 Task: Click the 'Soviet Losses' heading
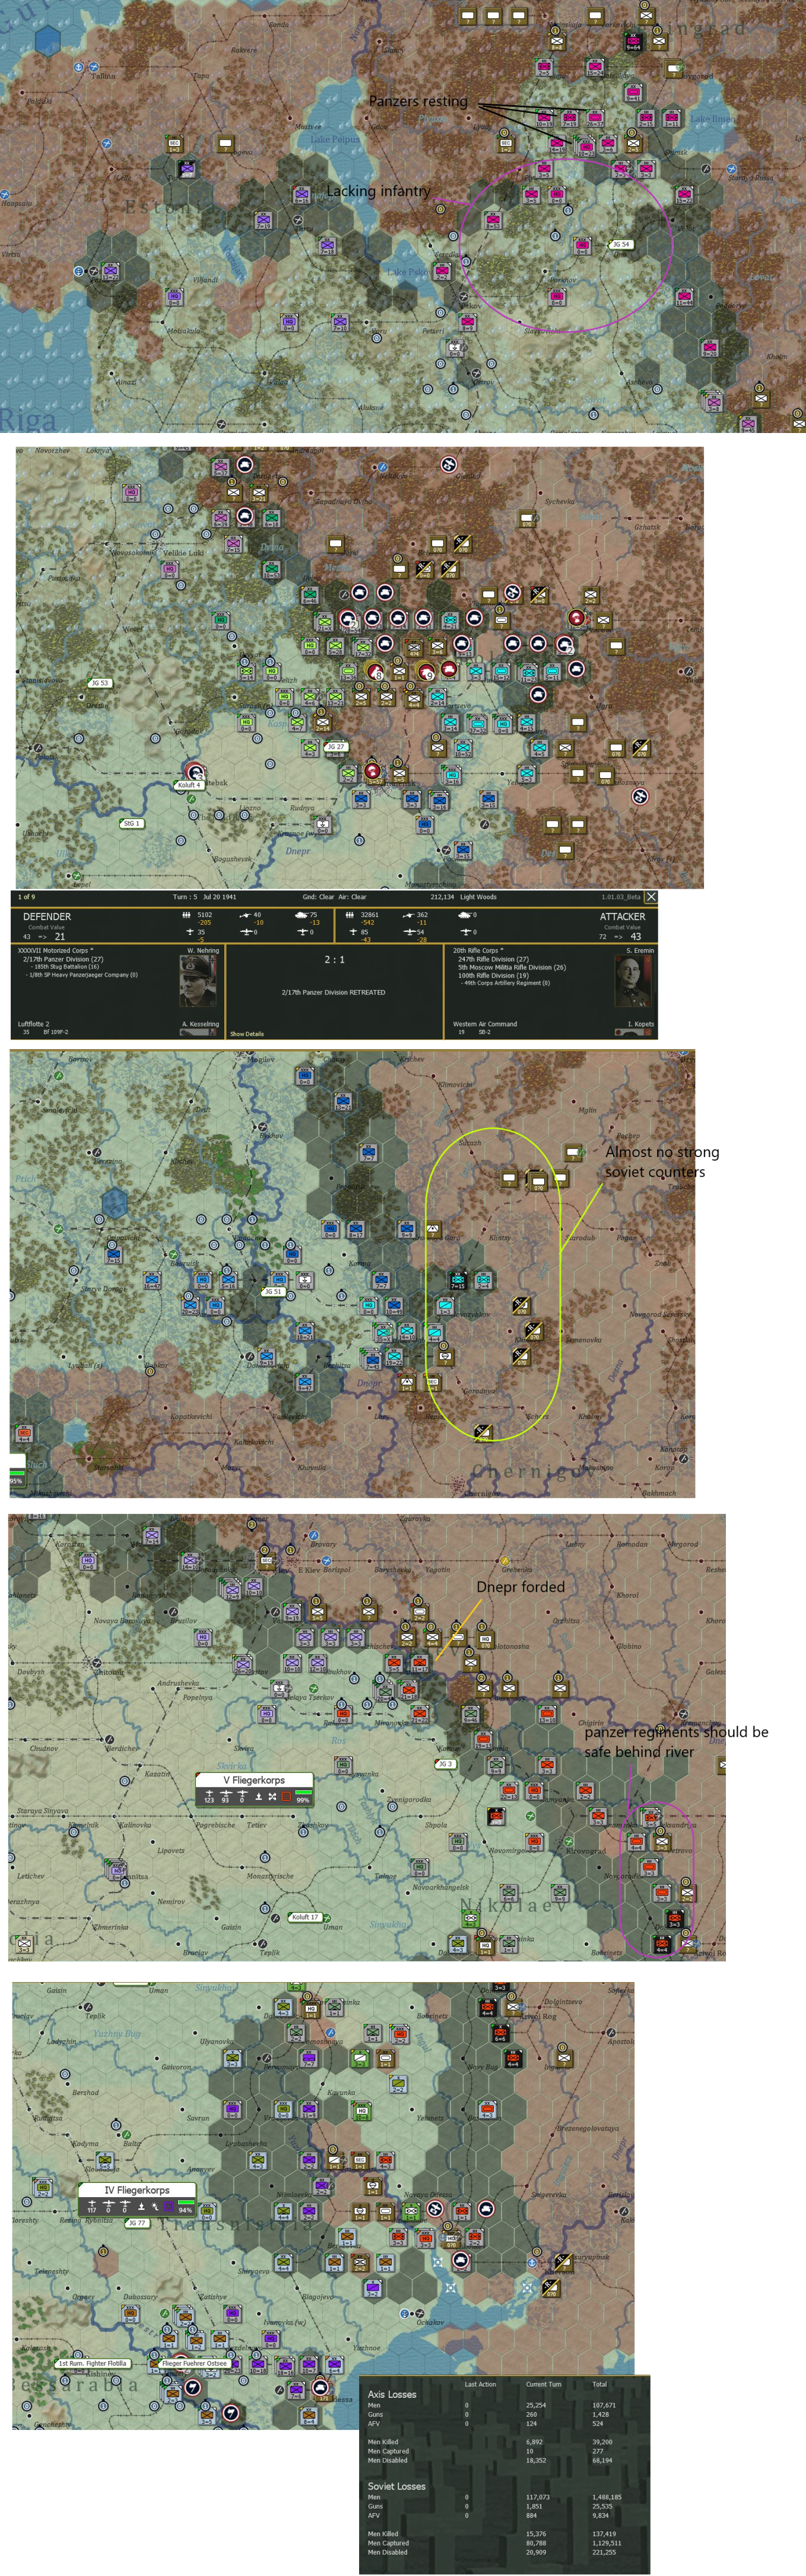(396, 2486)
